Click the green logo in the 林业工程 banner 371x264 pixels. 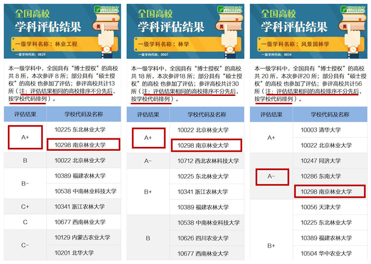(106, 9)
